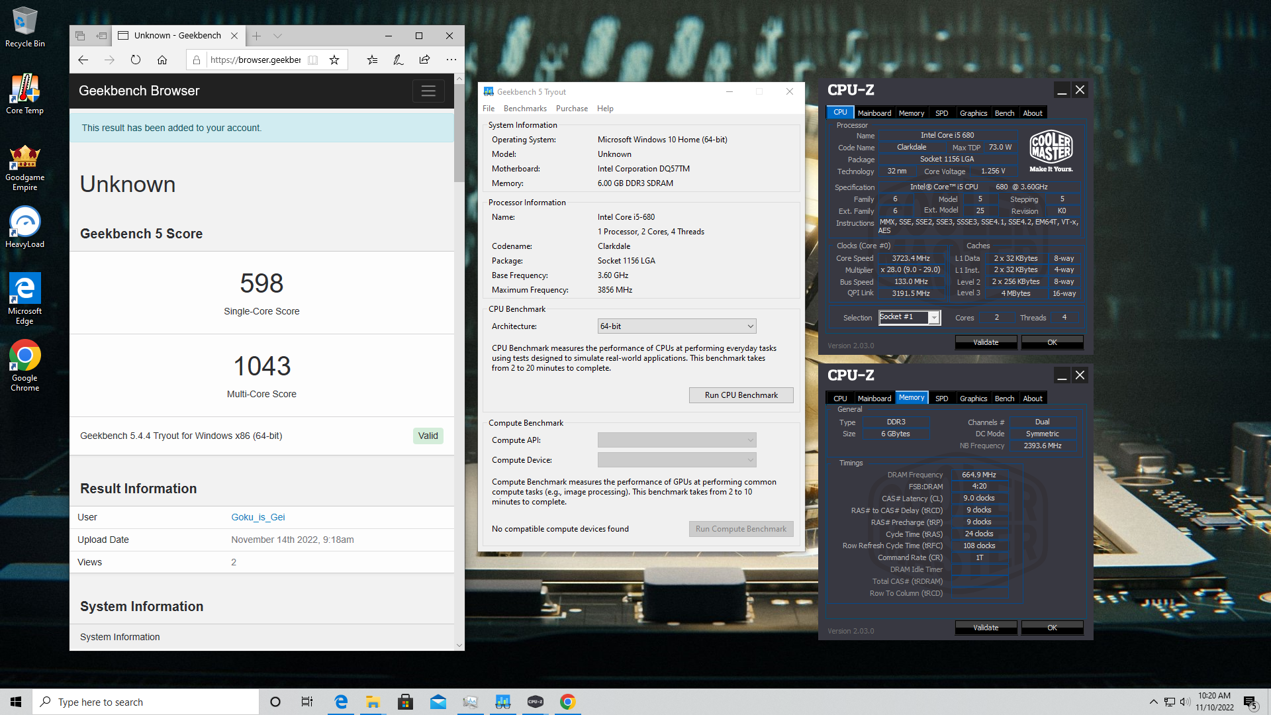Click the add notes pen icon

click(399, 60)
